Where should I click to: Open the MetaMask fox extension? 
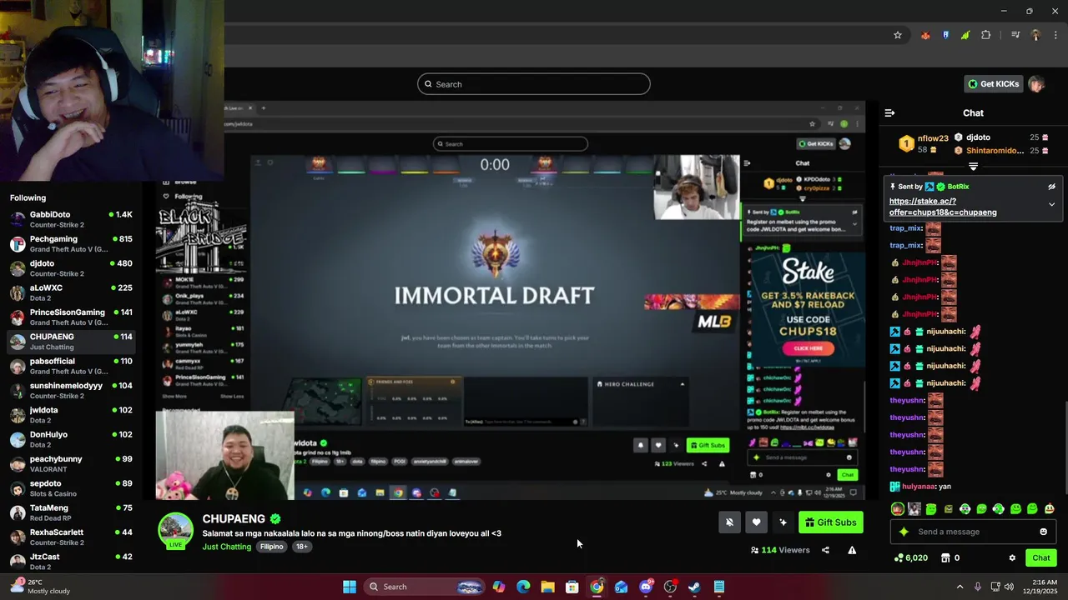(x=925, y=35)
